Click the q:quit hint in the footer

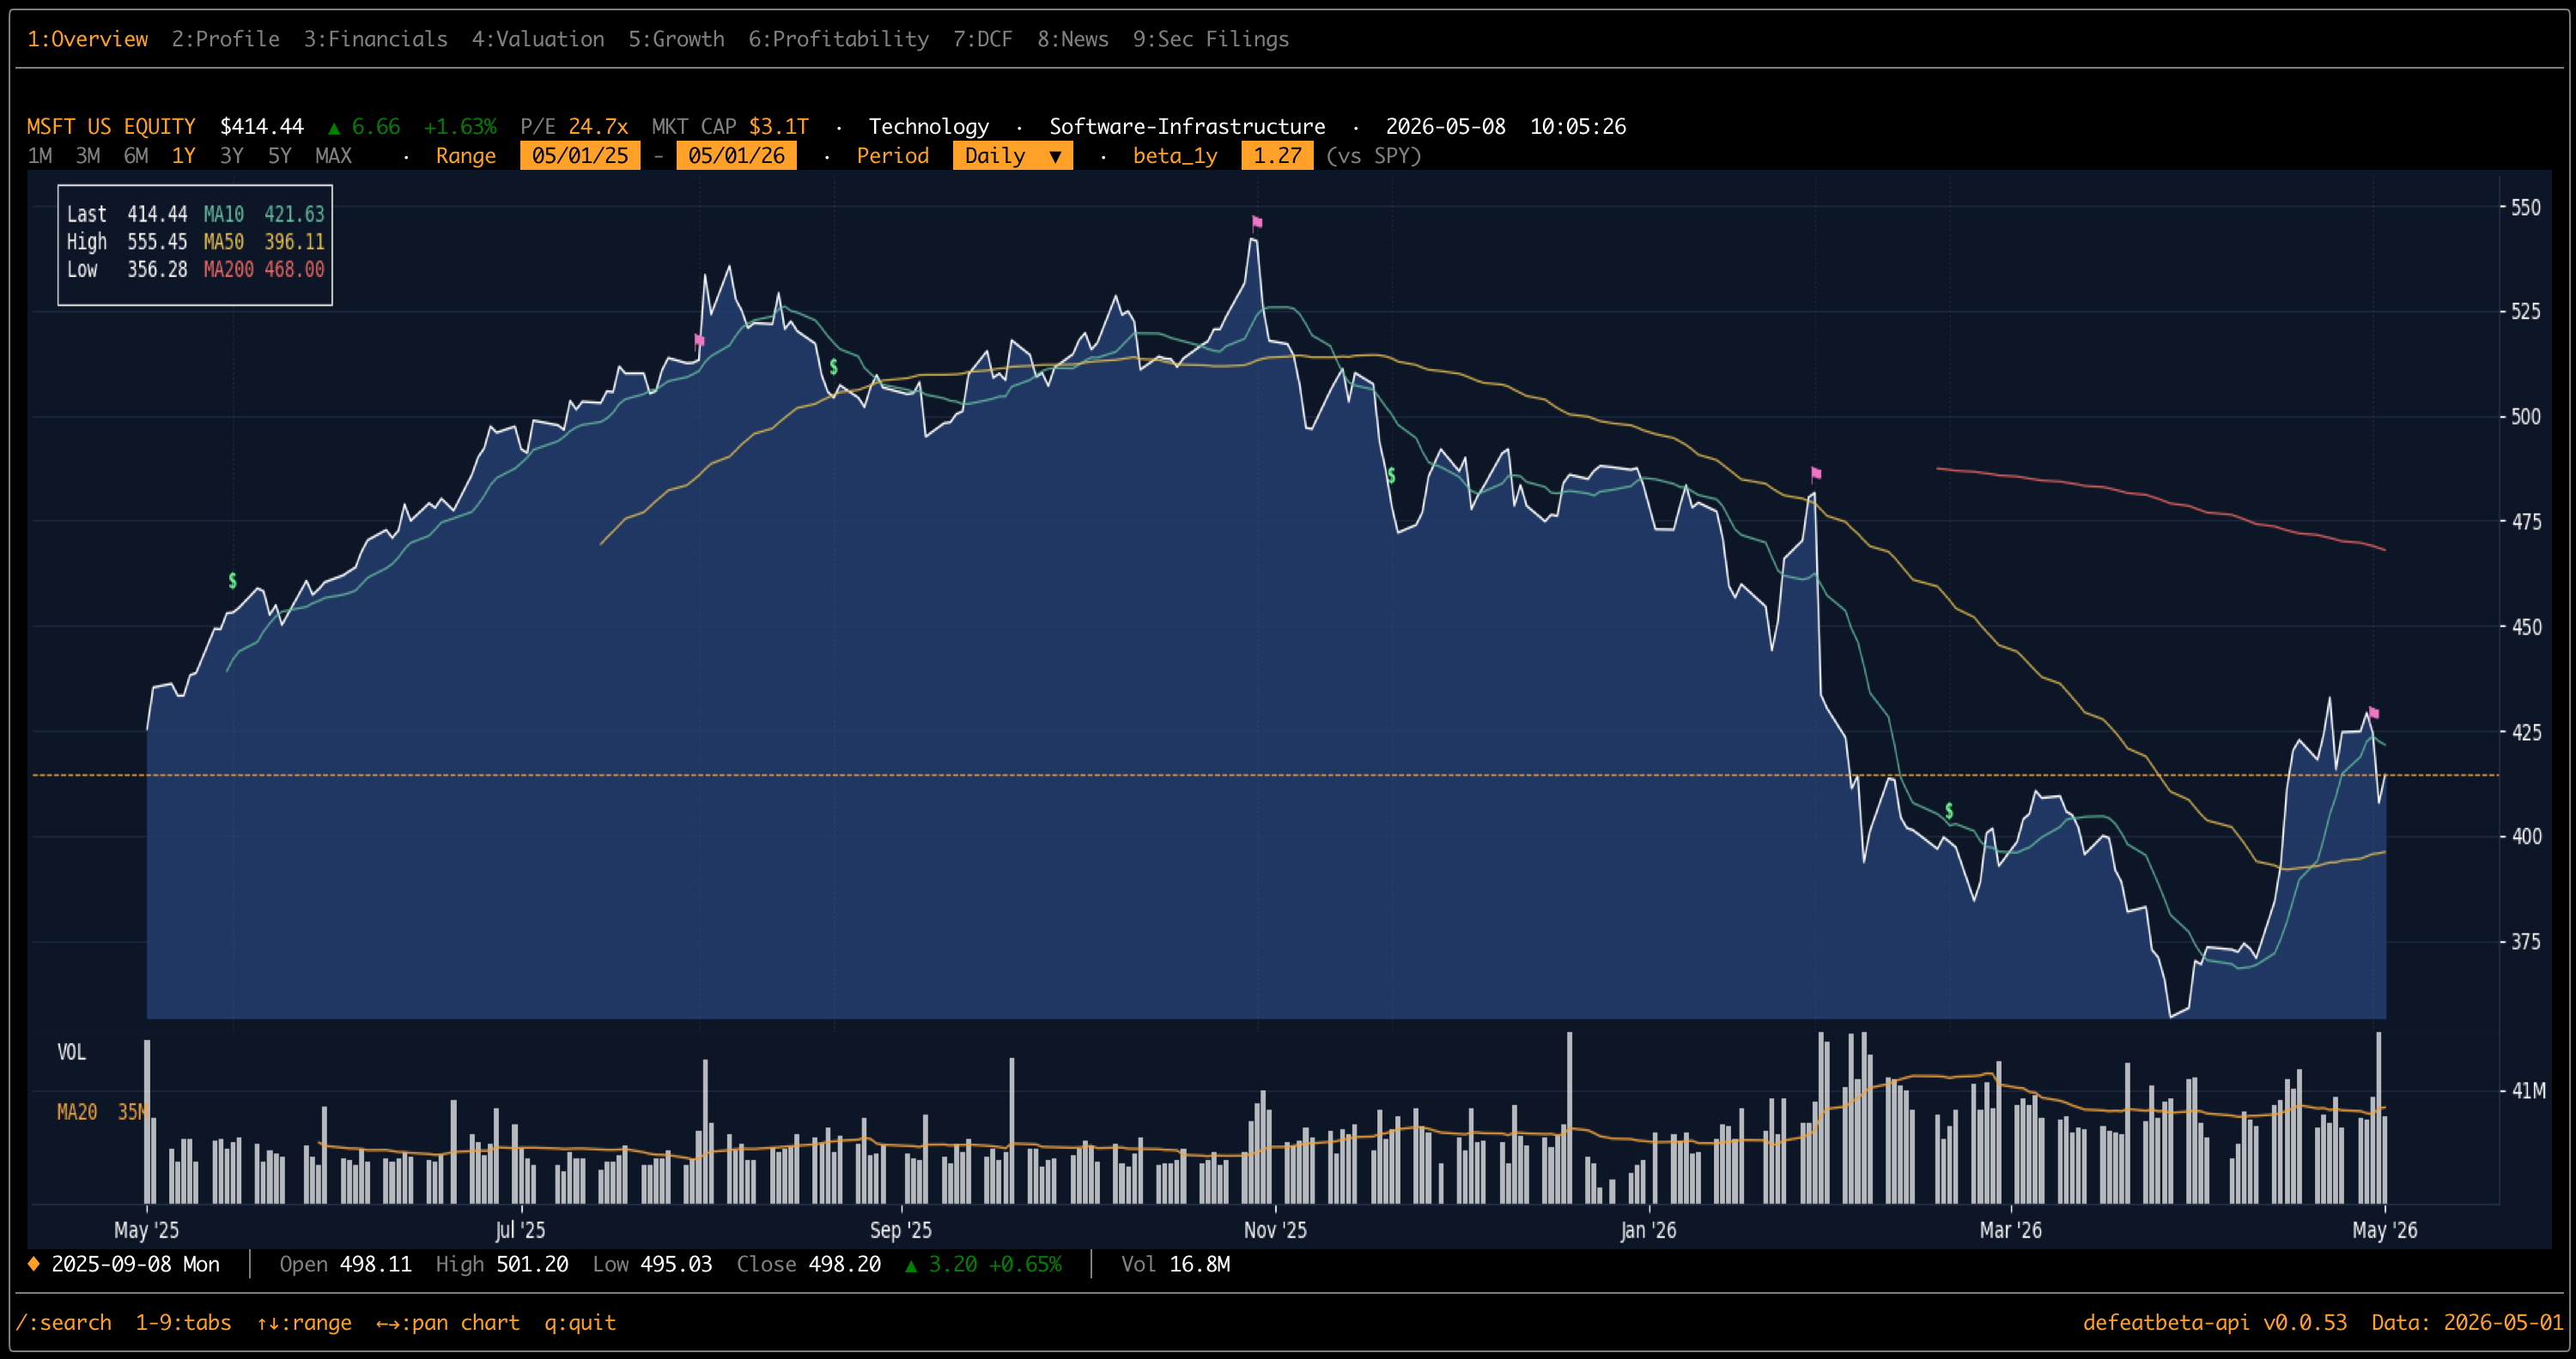click(x=580, y=1323)
